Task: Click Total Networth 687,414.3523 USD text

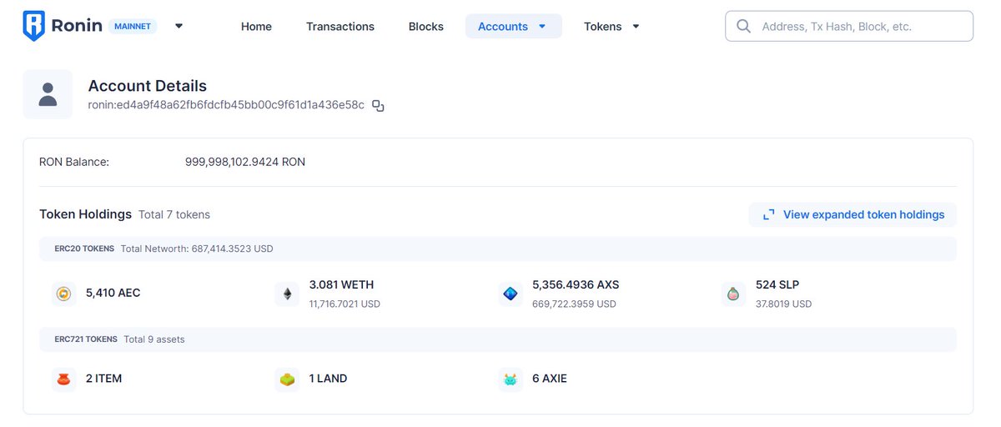Action: (197, 249)
